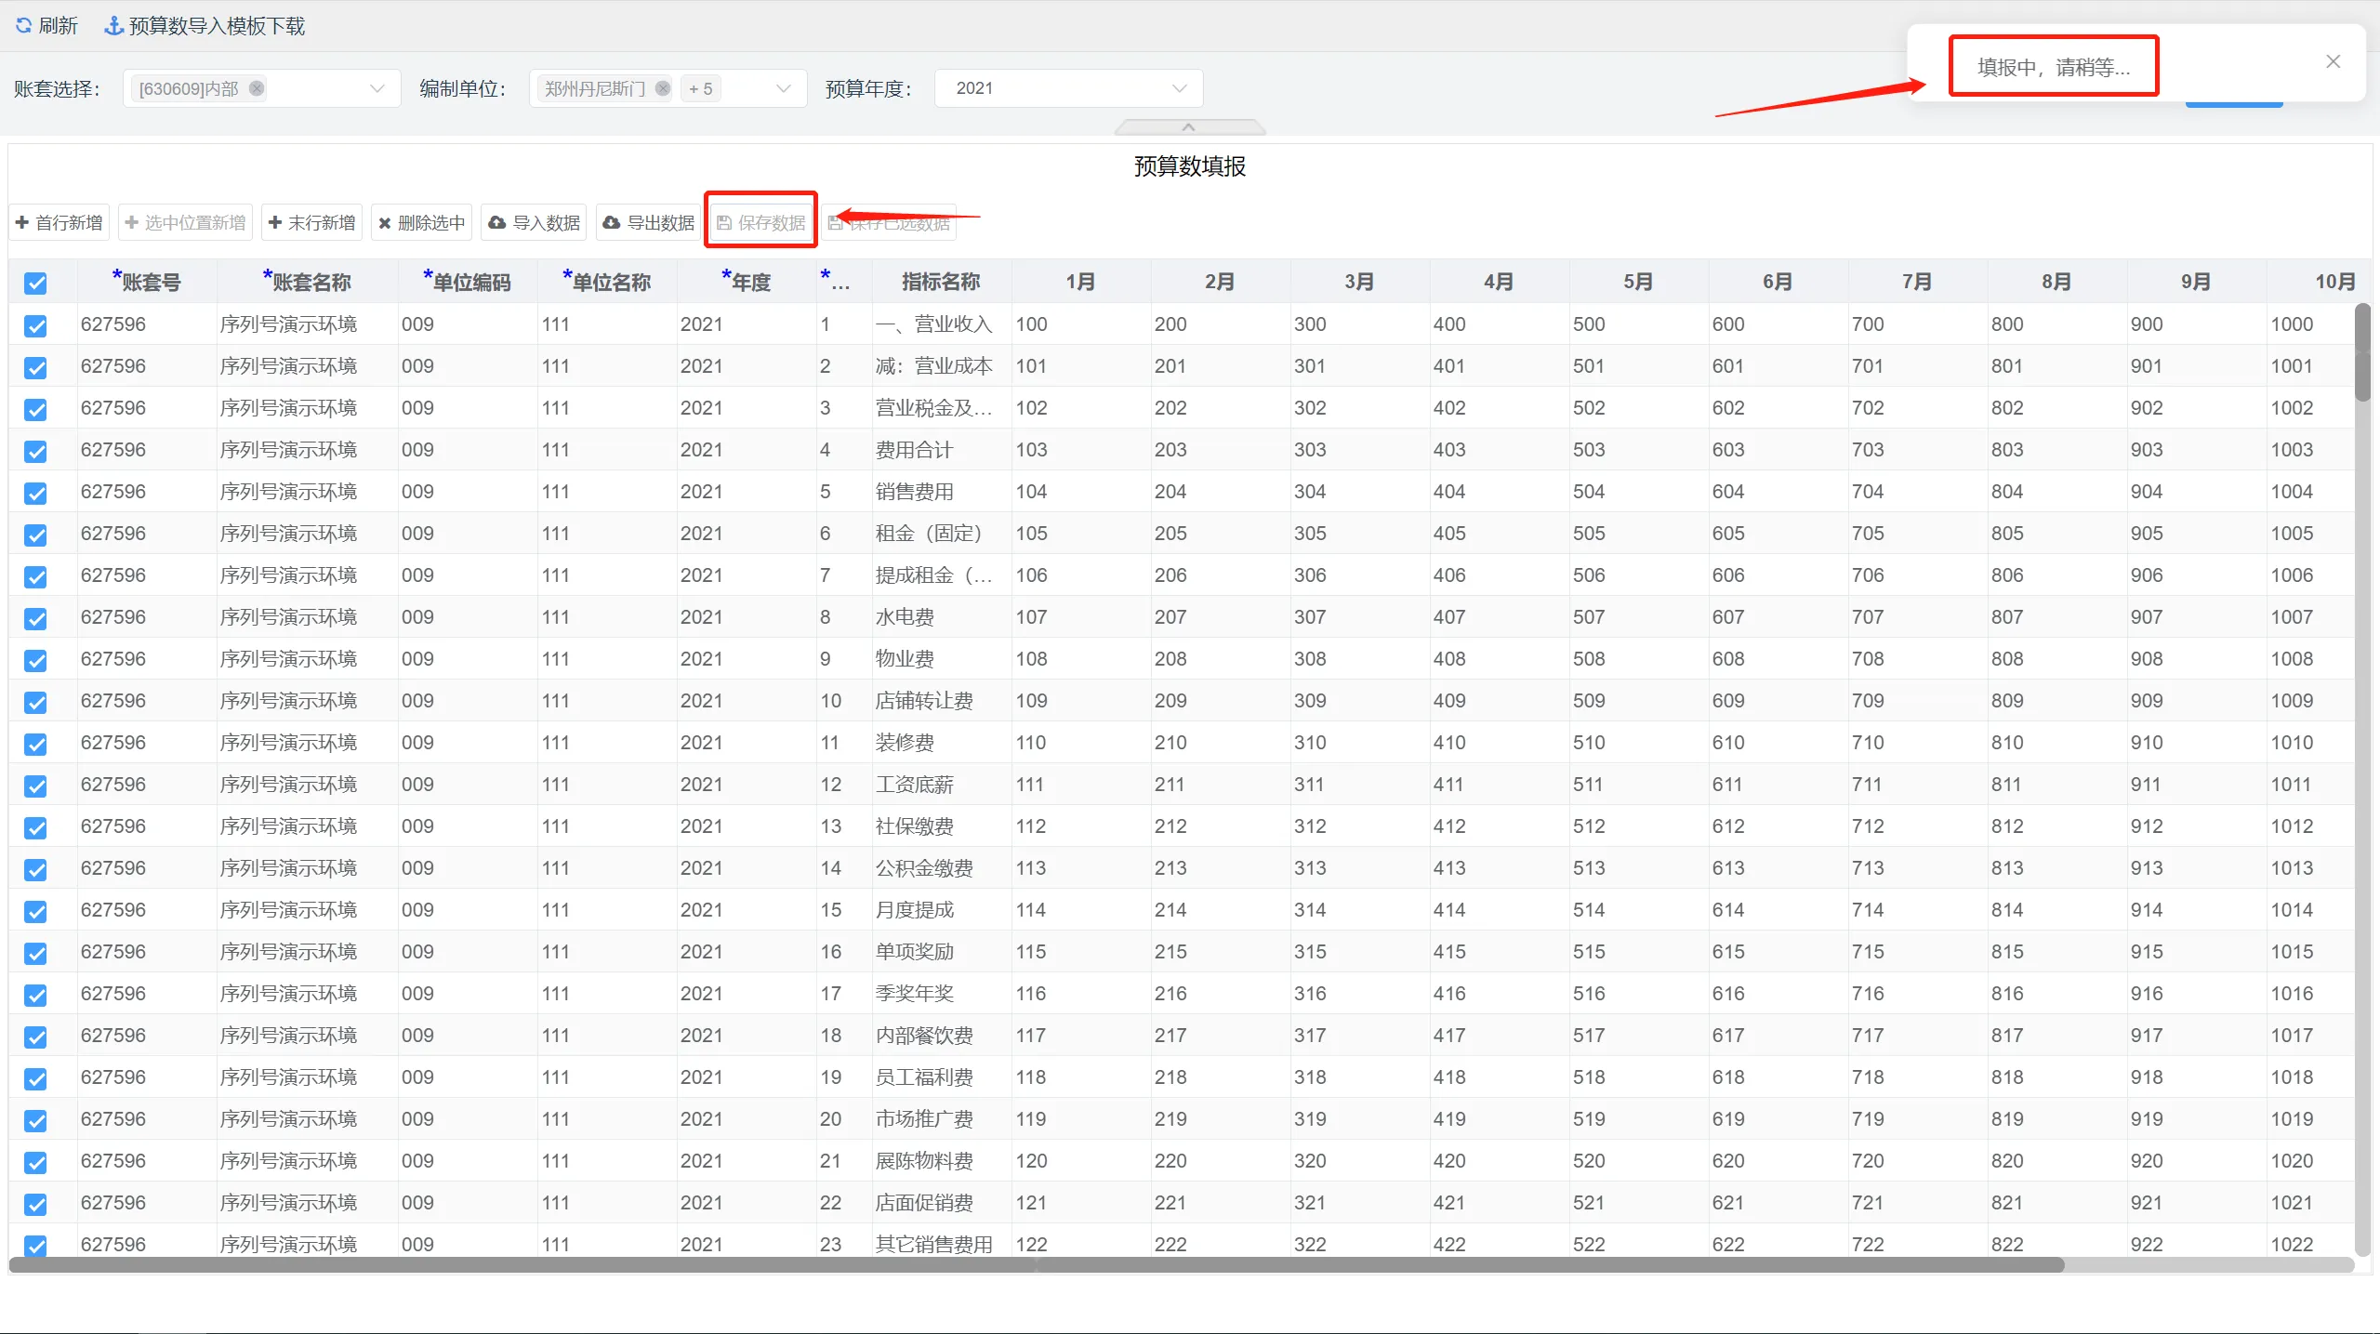The width and height of the screenshot is (2380, 1334).
Task: Click the 5月 cell with value 515
Action: point(1638,952)
